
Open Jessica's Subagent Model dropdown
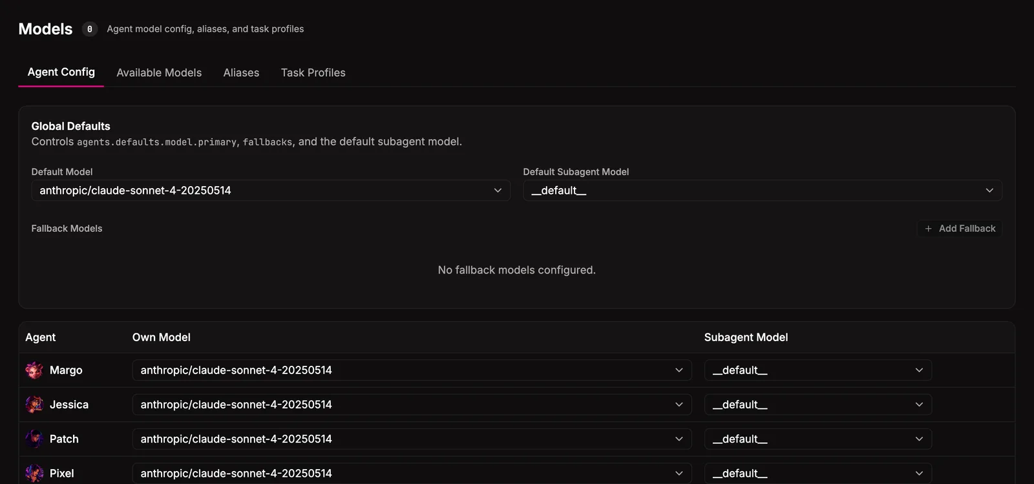click(818, 405)
